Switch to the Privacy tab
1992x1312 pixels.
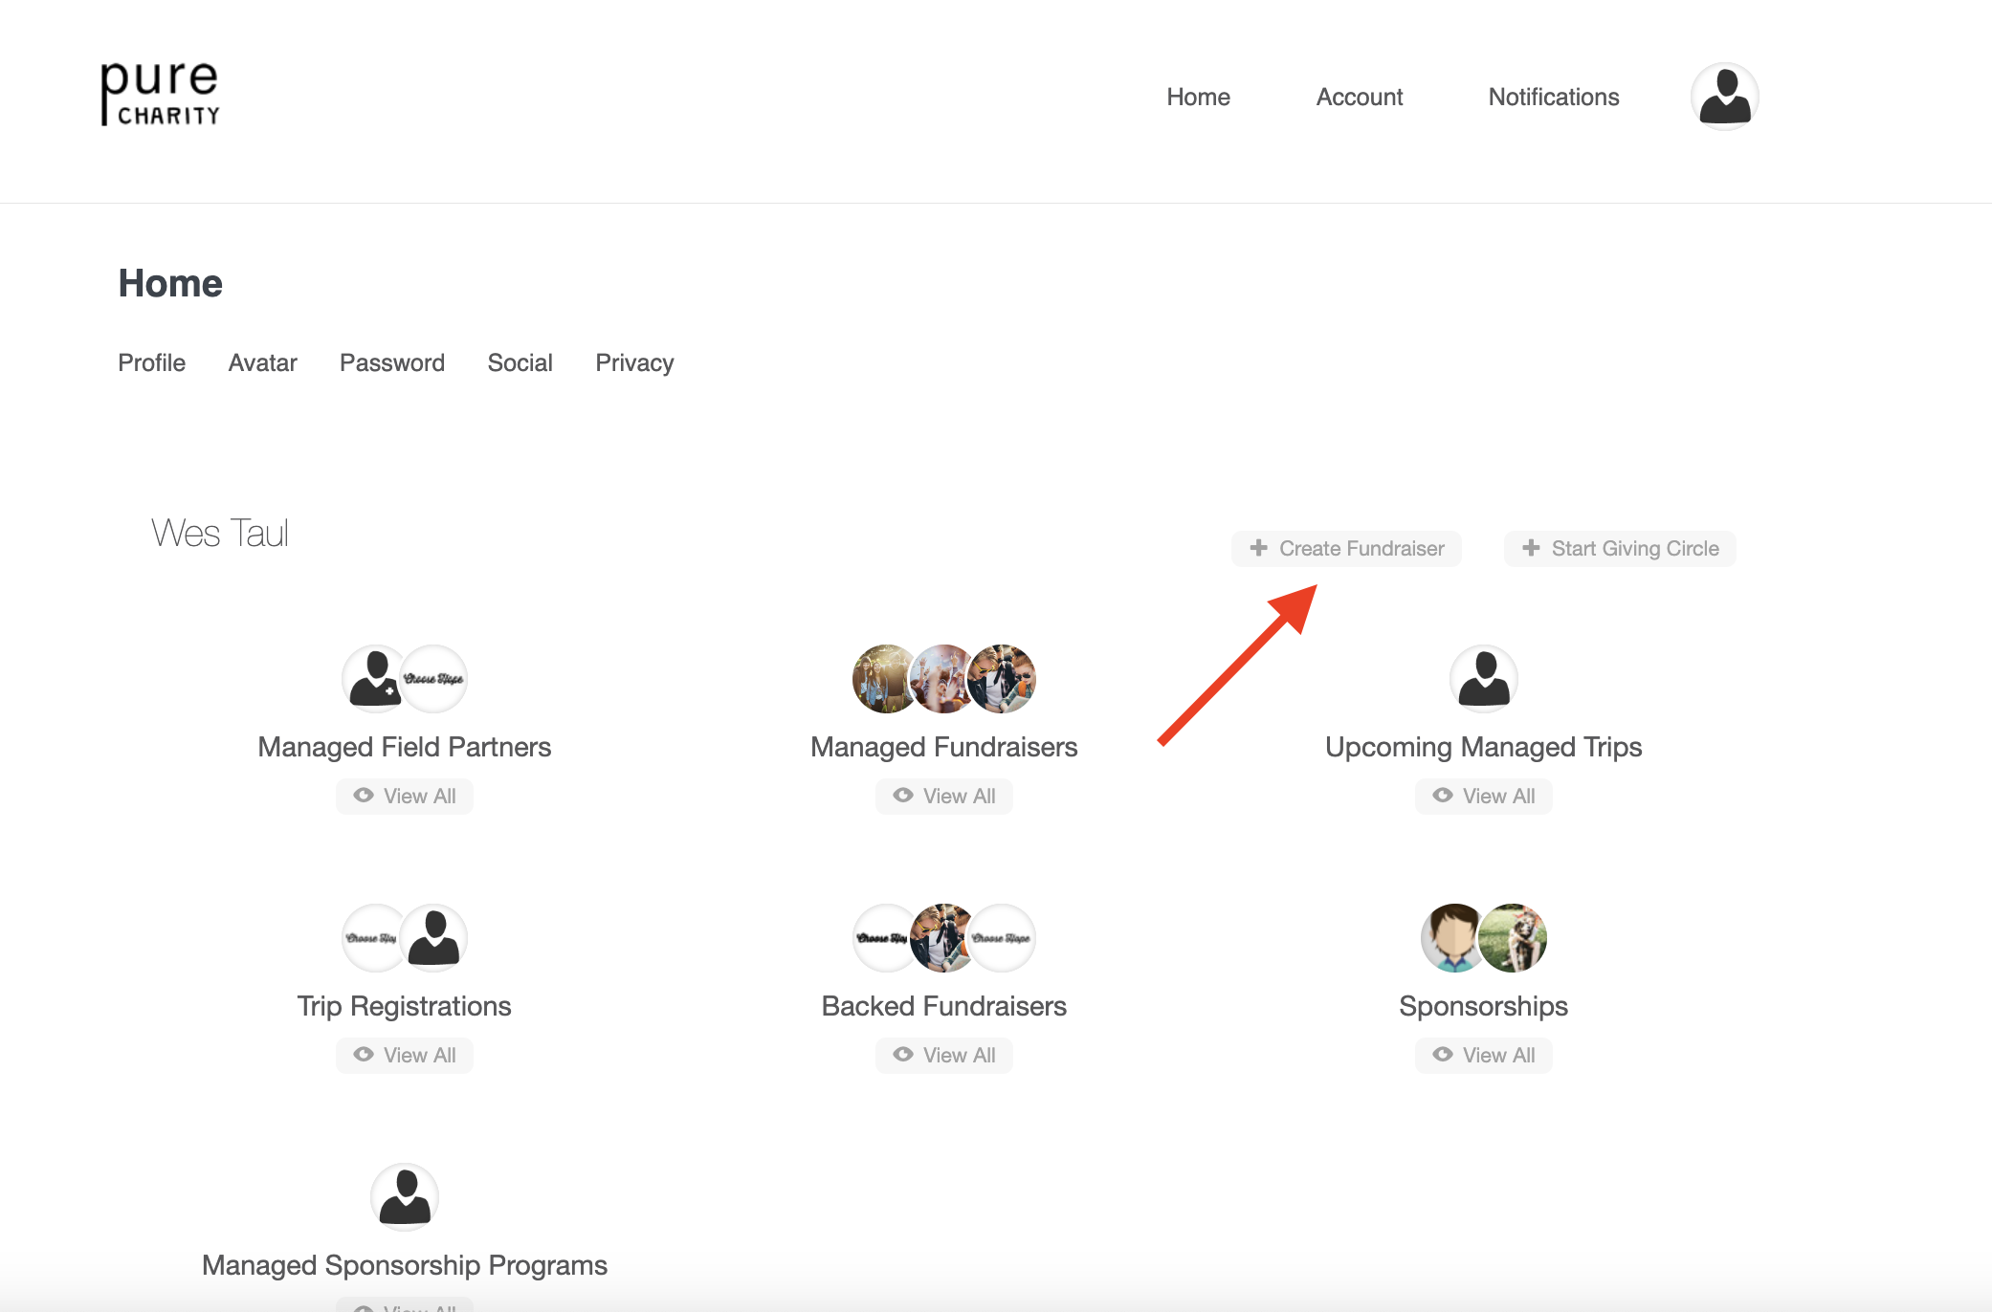point(634,362)
